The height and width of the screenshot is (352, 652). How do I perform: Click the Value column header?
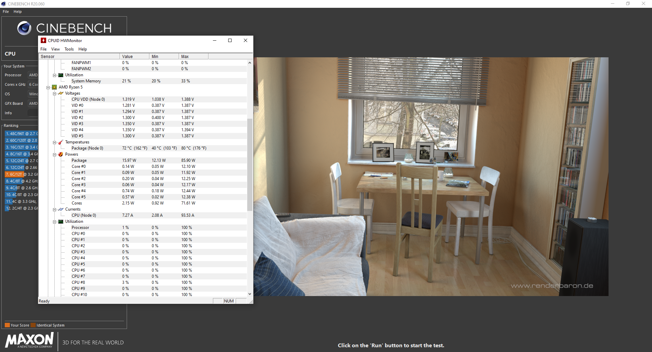tap(134, 56)
